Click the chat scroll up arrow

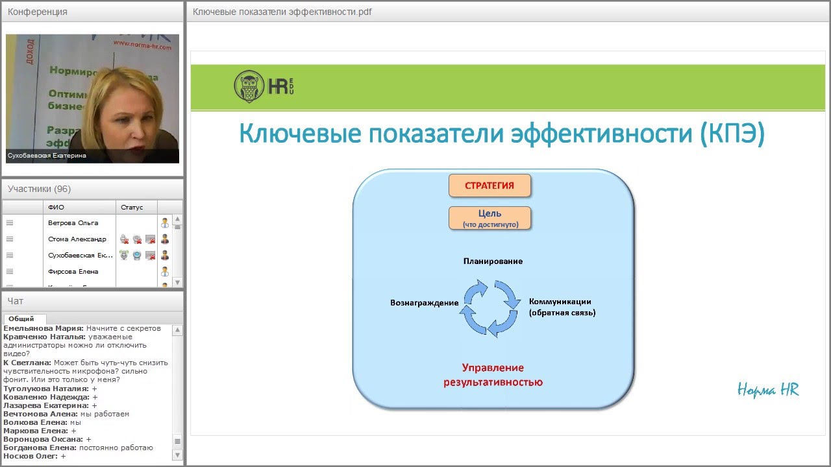(x=177, y=330)
